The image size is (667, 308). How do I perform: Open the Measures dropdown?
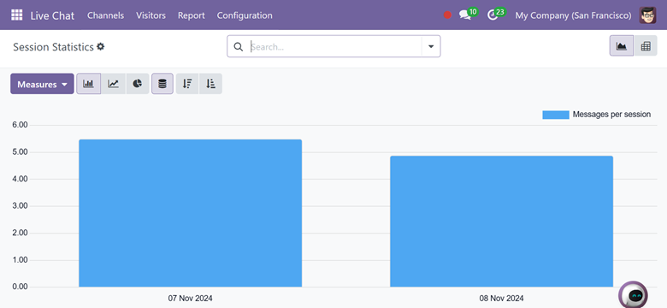[x=42, y=84]
